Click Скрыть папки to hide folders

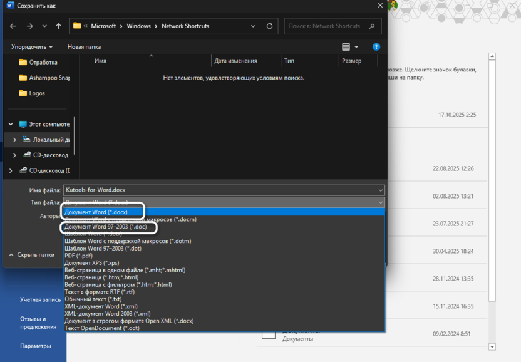point(32,255)
